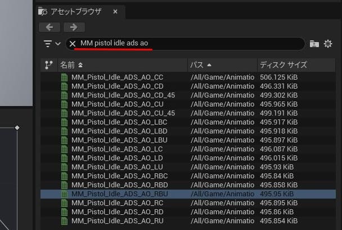Image resolution: width=342 pixels, height=230 pixels.
Task: Sort by ディスク サイズ column header
Action: click(x=296, y=65)
